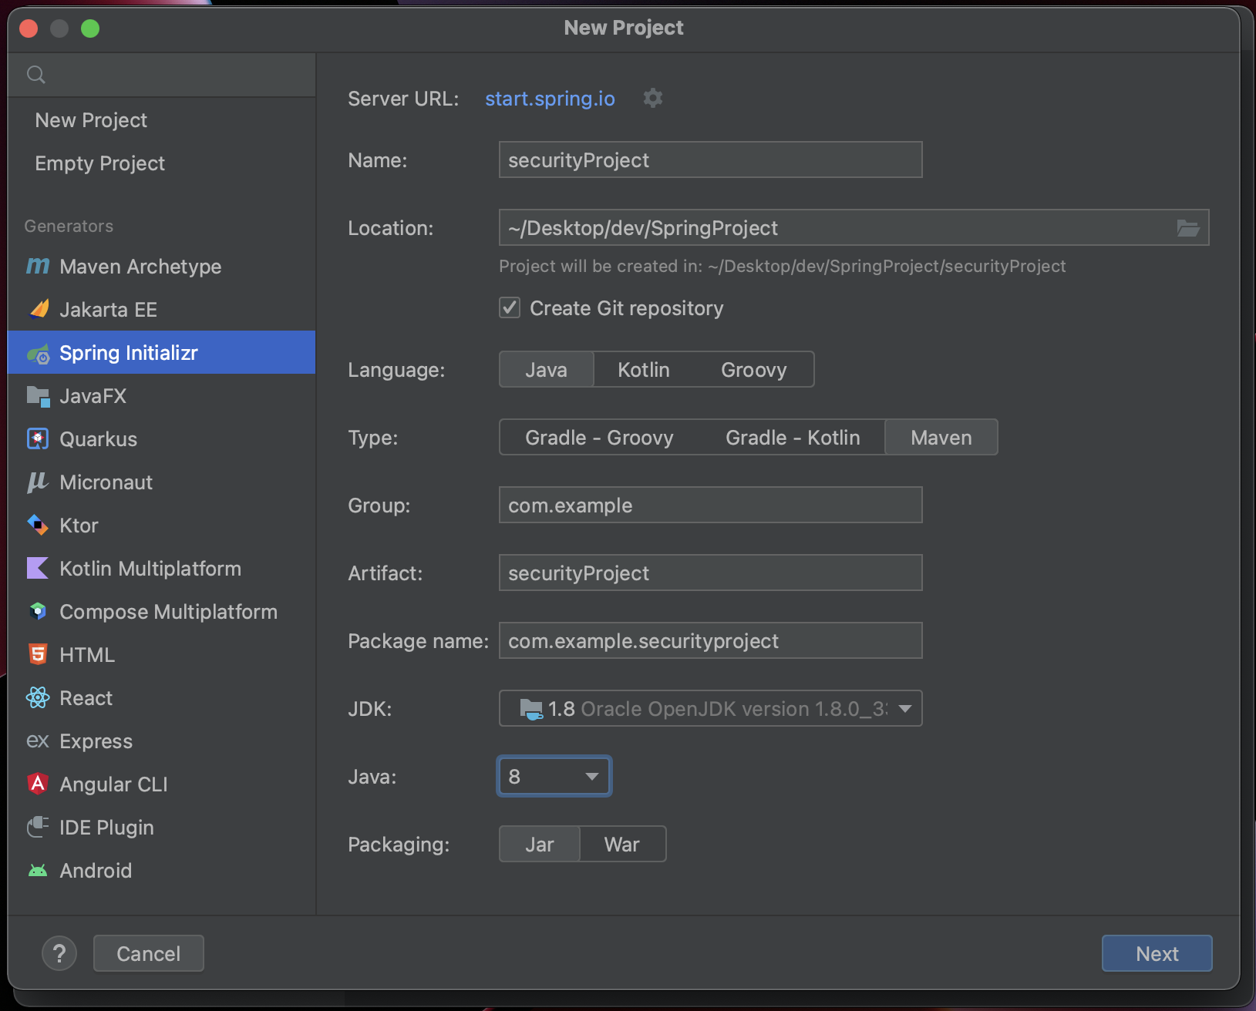Select Java language option
Screen dimensions: 1256x1011
[x=547, y=370]
